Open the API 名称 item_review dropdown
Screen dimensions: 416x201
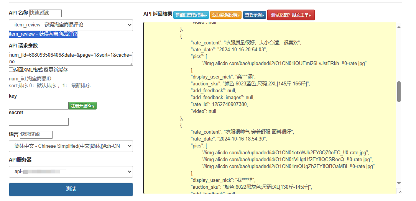pos(71,25)
